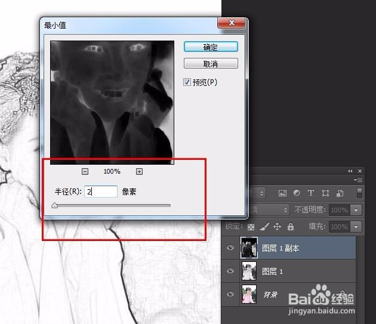Viewport: 376px width, 324px height.
Task: Close the 最小值 dialog
Action: [232, 23]
